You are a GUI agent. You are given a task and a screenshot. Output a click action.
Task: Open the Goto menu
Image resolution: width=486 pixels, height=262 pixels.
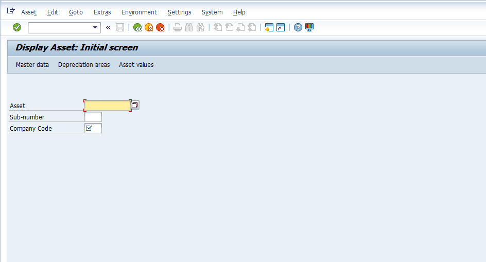coord(76,12)
